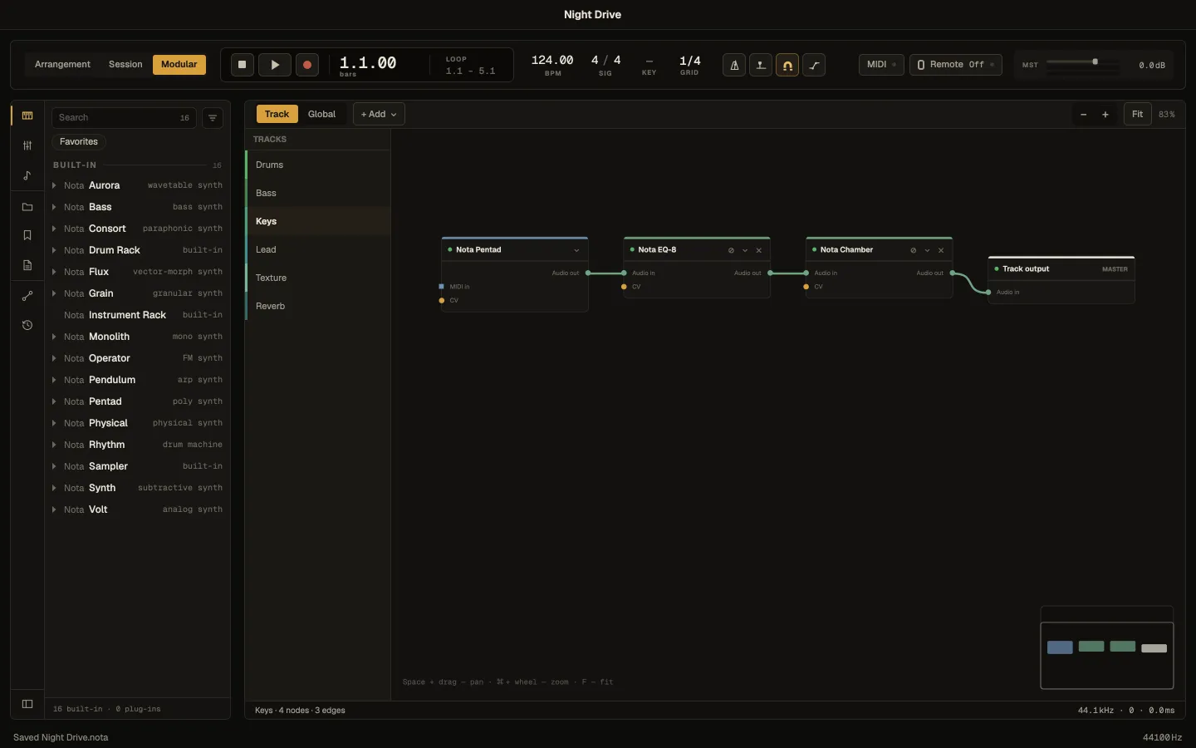1196x748 pixels.
Task: Expand the Nota Consort entry
Action: (x=54, y=229)
